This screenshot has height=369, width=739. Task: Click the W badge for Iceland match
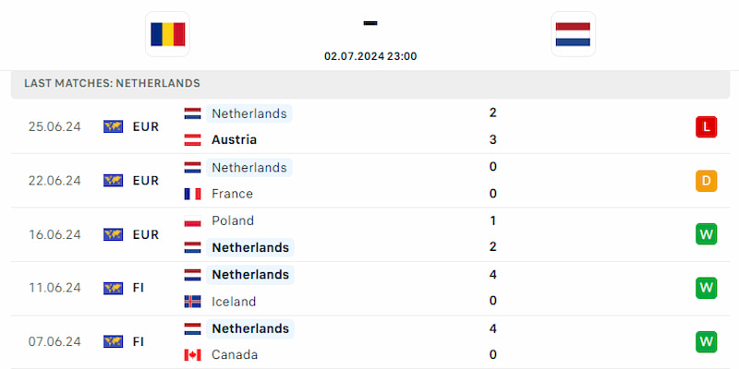pyautogui.click(x=706, y=288)
